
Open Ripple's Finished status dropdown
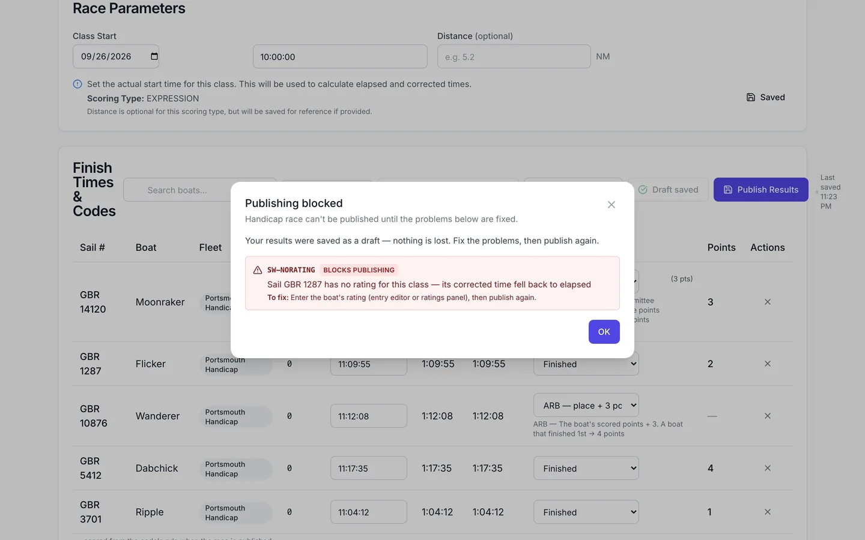pos(586,512)
